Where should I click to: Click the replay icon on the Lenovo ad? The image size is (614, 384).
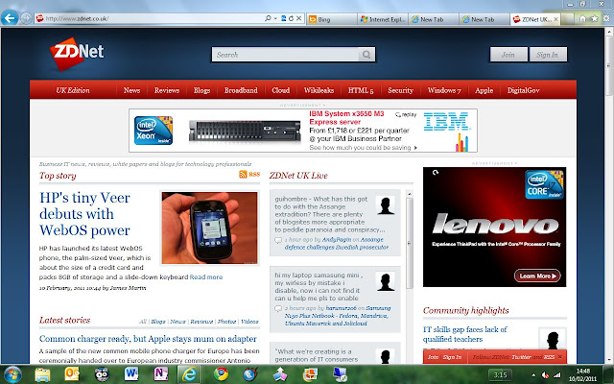(x=436, y=173)
